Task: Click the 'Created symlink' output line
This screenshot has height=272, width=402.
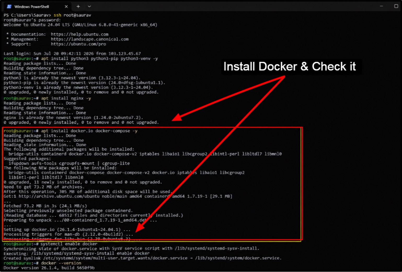Action: coord(143,258)
